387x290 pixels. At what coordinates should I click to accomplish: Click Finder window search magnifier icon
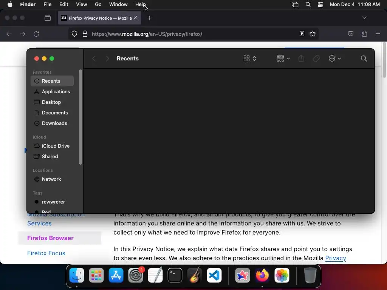[364, 59]
